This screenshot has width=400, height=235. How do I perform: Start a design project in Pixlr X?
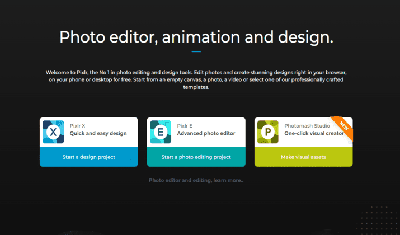pyautogui.click(x=89, y=157)
